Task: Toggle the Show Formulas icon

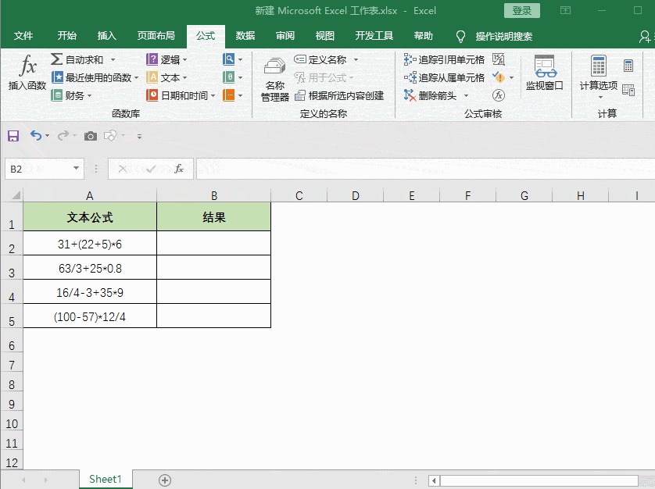Action: (x=499, y=59)
